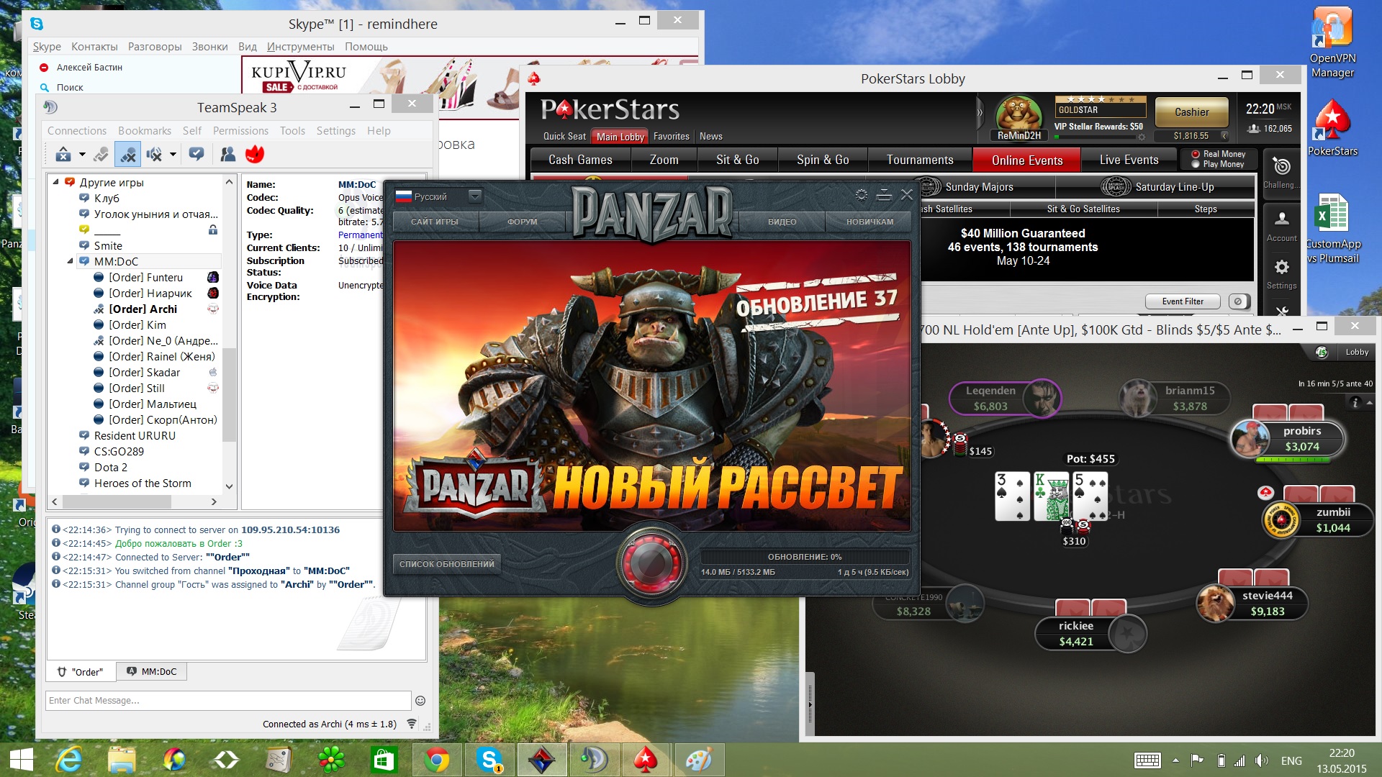The width and height of the screenshot is (1382, 777).
Task: Open PokerStars Cash Games tab
Action: (580, 160)
